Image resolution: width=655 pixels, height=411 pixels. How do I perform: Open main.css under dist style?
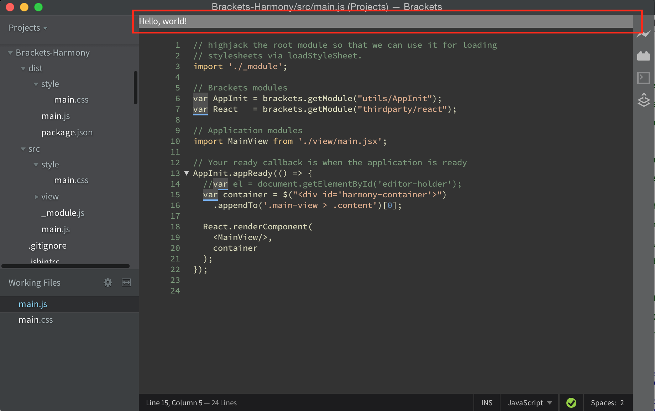[71, 100]
